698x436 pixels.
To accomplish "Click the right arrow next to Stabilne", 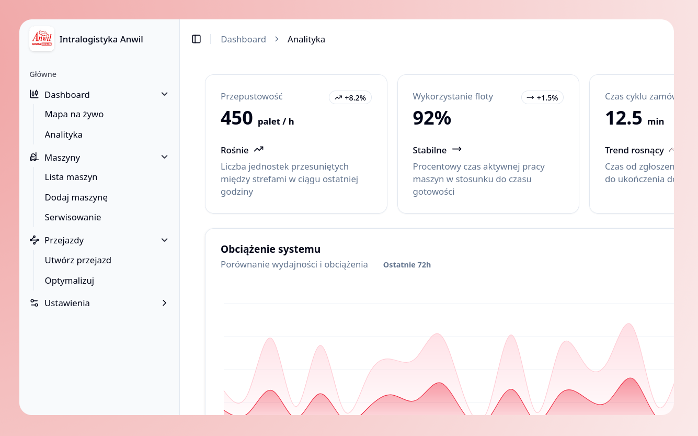I will (x=457, y=150).
